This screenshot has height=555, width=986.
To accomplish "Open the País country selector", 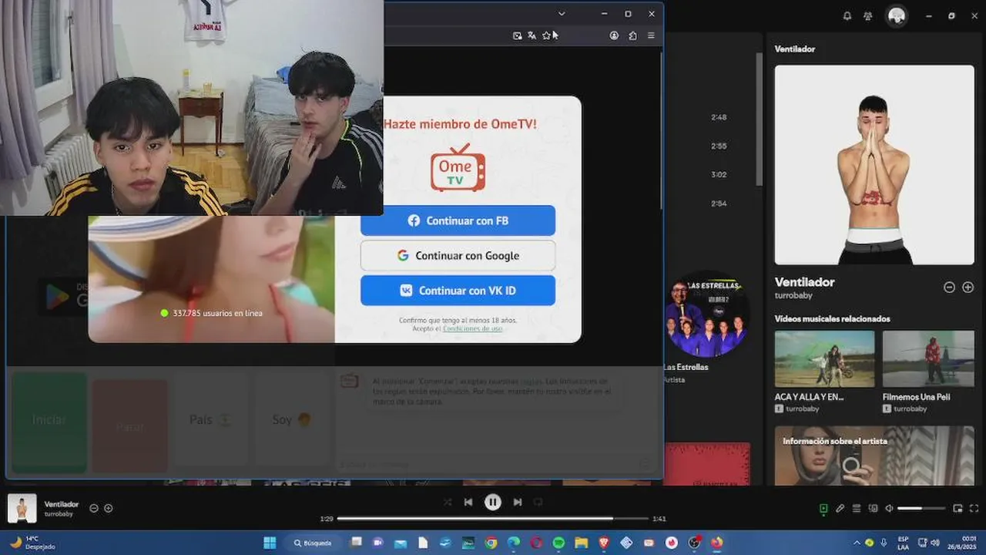I will click(x=210, y=420).
